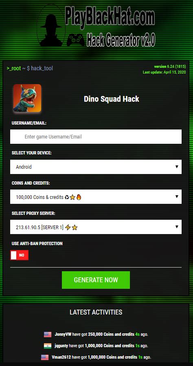Click the India flag next to jqgunty
The image size is (193, 366).
coord(48,346)
